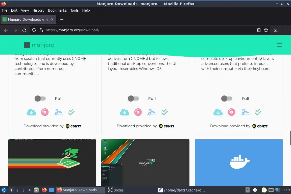The width and height of the screenshot is (291, 194).
Task: Click the checksum checkmark icon in the I3 card
Action: tap(258, 112)
